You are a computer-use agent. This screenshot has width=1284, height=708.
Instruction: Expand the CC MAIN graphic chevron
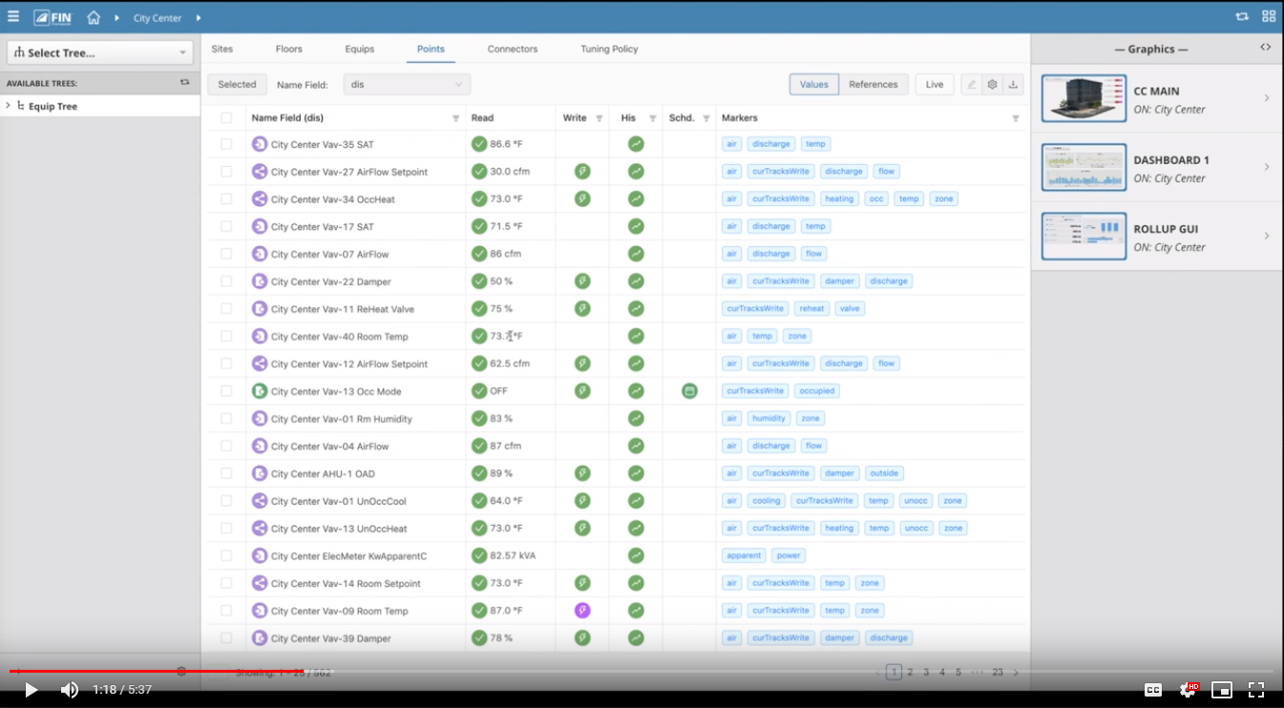tap(1267, 98)
